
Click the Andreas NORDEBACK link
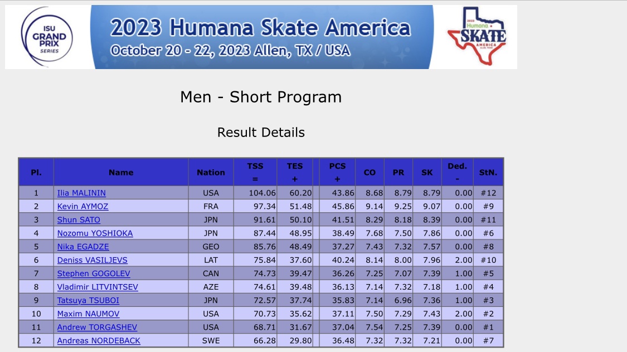[x=99, y=341]
